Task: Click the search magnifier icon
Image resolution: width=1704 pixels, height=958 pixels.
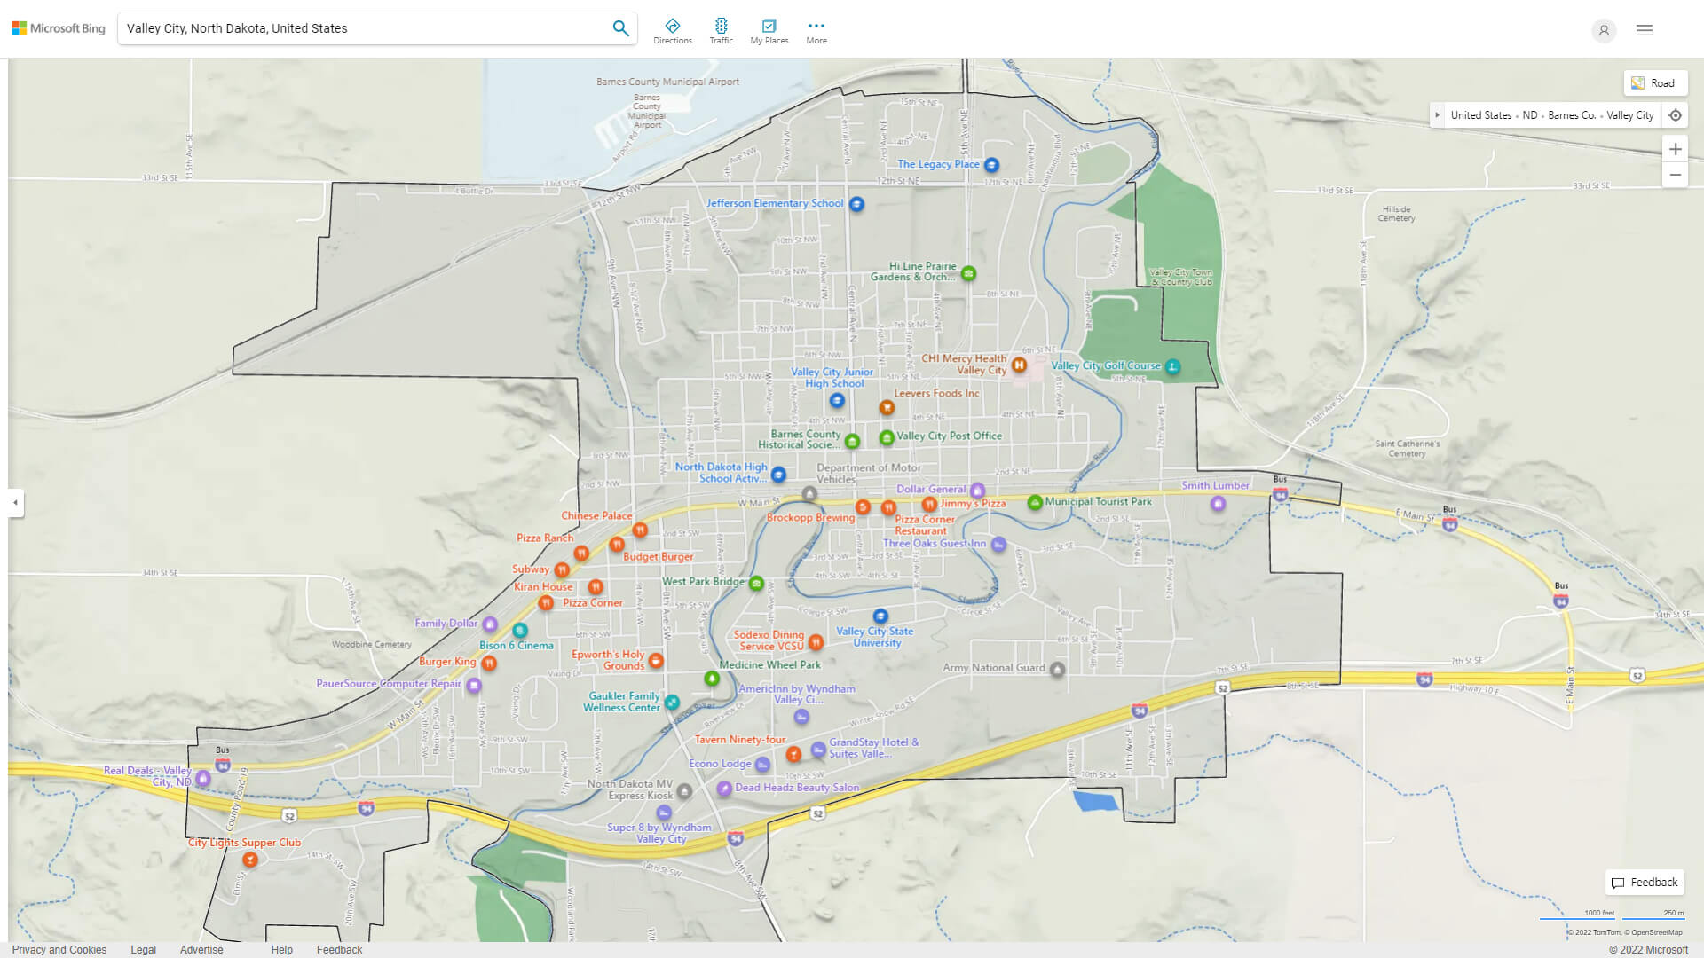Action: point(620,27)
